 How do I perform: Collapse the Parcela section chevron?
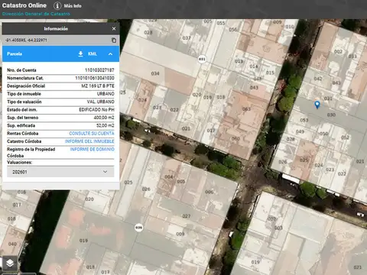(110, 54)
